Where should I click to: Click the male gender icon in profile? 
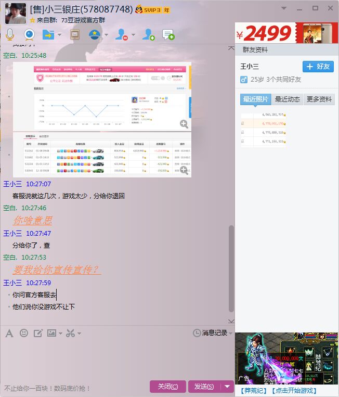click(244, 80)
